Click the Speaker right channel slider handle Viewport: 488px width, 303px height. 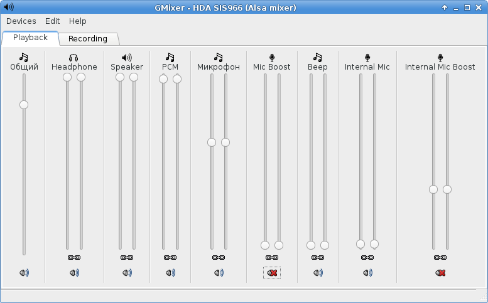point(134,77)
